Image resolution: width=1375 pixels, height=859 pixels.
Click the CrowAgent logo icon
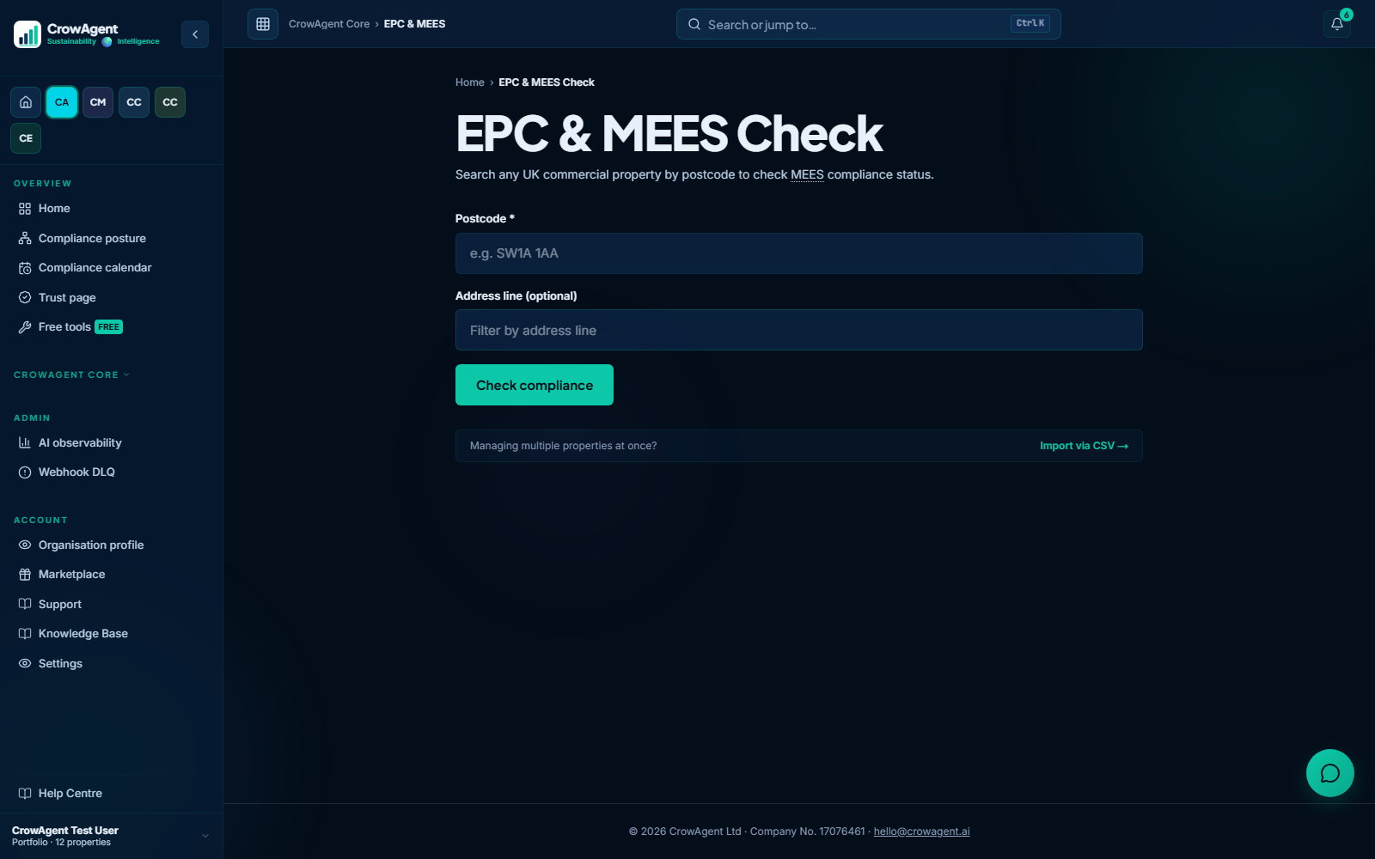pos(27,34)
